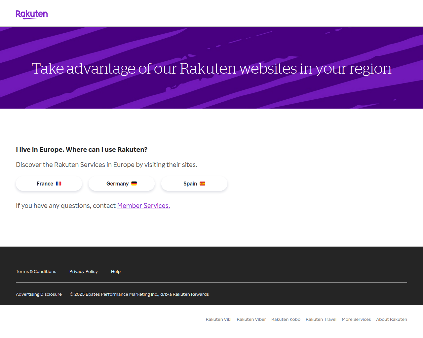Screen dimensions: 423x338
Task: Click the French flag icon
Action: (x=58, y=184)
